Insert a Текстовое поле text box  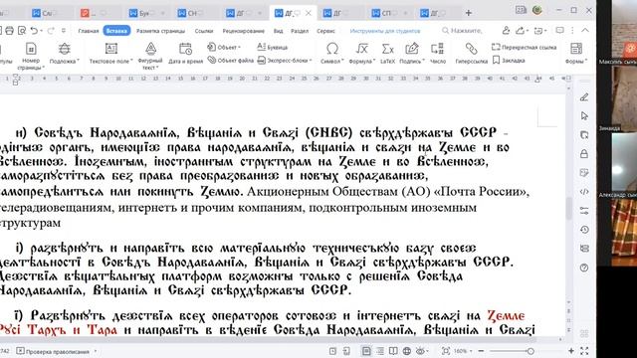click(x=110, y=53)
